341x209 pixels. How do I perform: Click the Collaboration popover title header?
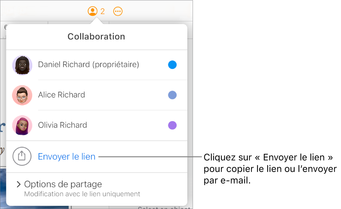(96, 36)
